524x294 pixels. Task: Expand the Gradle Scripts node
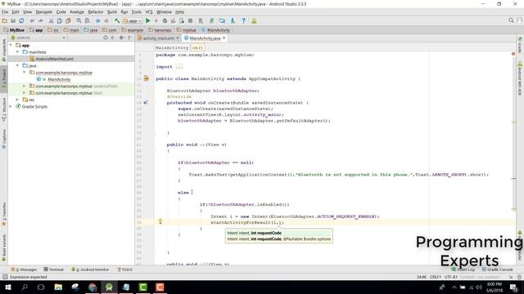[x=11, y=106]
